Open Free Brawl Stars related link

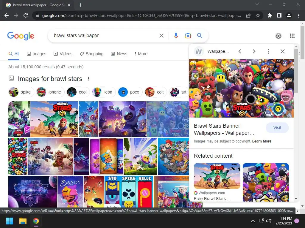(212, 199)
